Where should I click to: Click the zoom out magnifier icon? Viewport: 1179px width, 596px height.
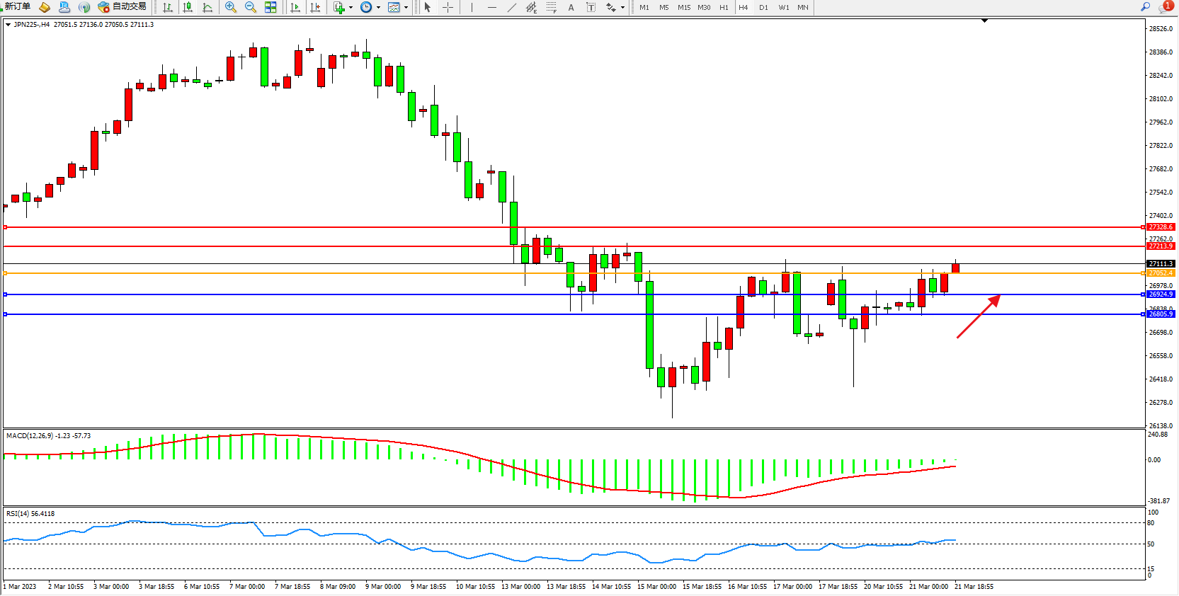click(x=251, y=8)
